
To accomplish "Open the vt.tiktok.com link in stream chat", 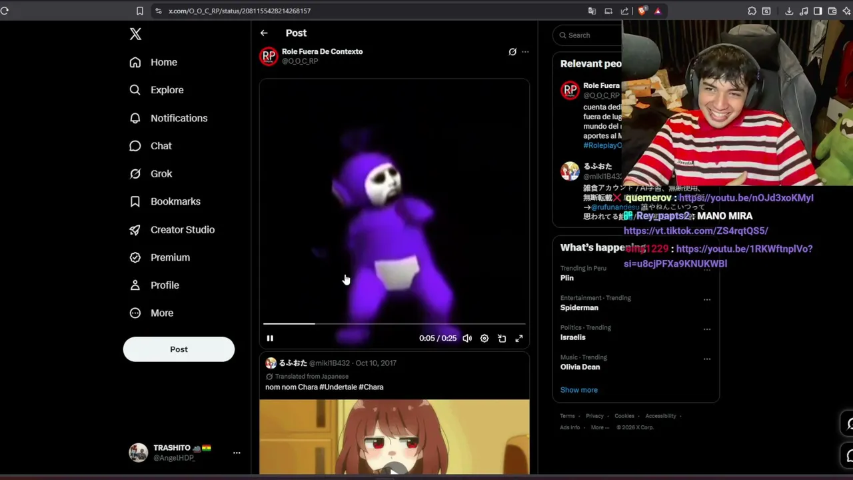I will pos(696,231).
